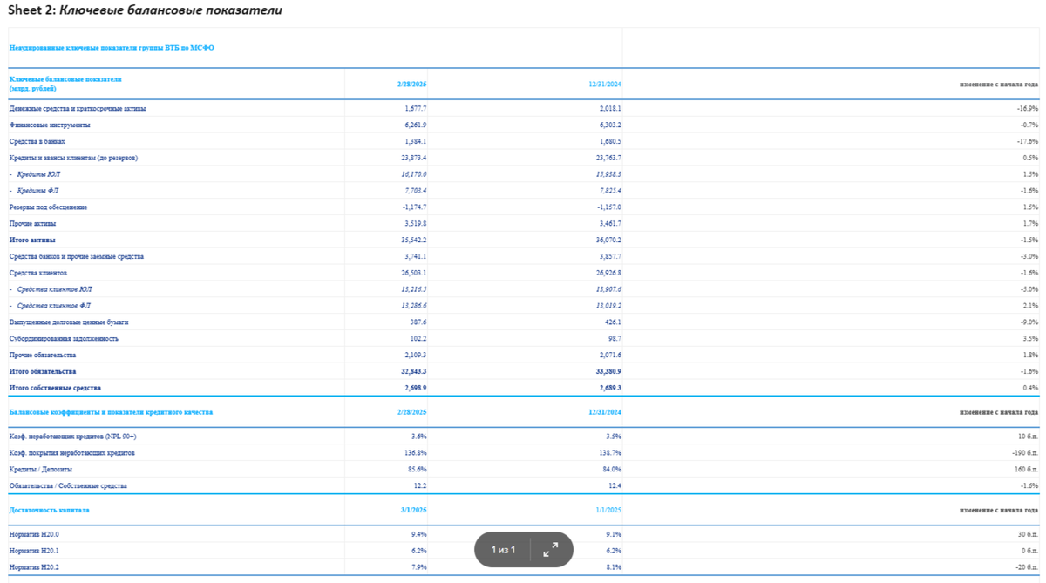The height and width of the screenshot is (583, 1046).
Task: Select the 'Кредиты / Депозиты' row label
Action: [40, 469]
